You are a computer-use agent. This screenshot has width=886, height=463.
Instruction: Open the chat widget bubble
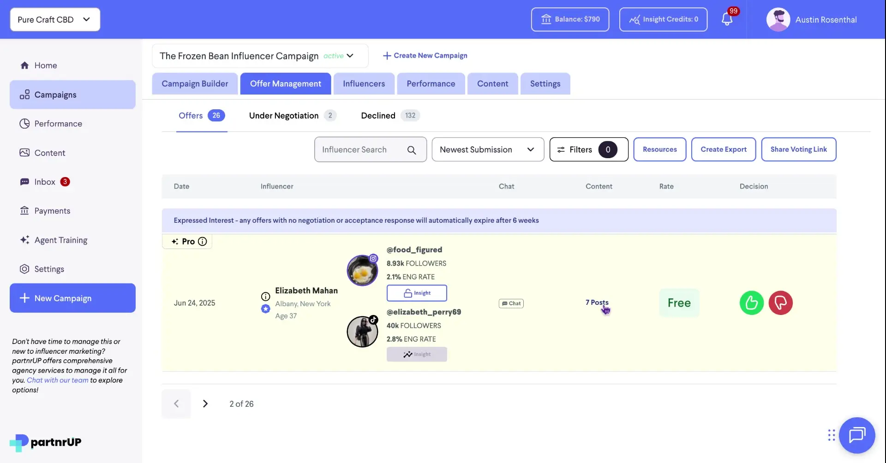857,435
